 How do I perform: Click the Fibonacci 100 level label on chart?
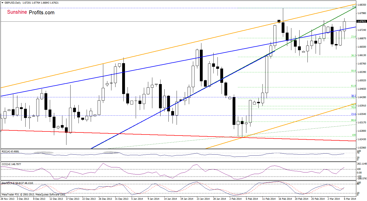(354, 135)
